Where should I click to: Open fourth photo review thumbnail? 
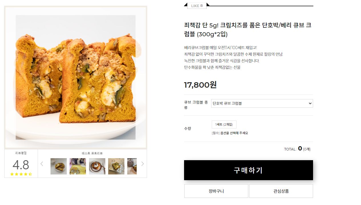[116, 166]
